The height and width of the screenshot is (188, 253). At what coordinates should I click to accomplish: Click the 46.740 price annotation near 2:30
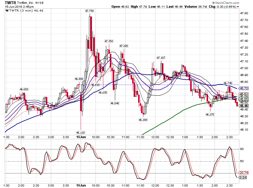point(228,83)
